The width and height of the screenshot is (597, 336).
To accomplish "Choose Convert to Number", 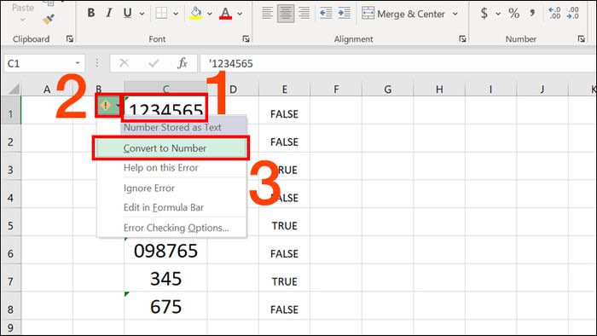I will (171, 148).
